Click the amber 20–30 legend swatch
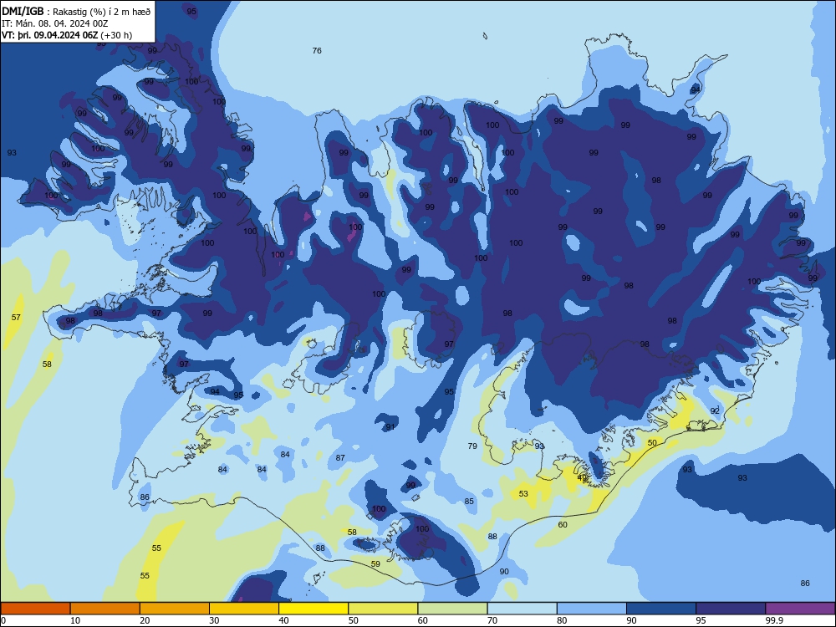The width and height of the screenshot is (836, 627). 175,609
